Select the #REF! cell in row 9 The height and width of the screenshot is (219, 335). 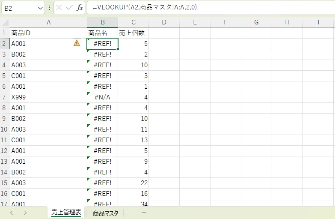click(103, 119)
